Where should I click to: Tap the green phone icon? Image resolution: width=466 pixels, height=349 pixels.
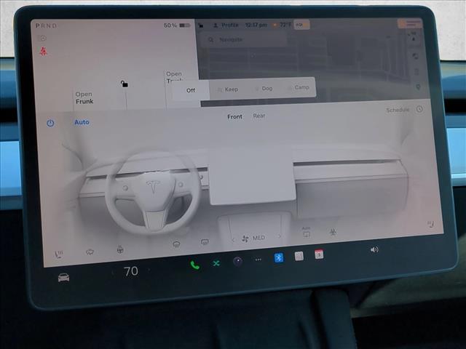[x=194, y=264]
